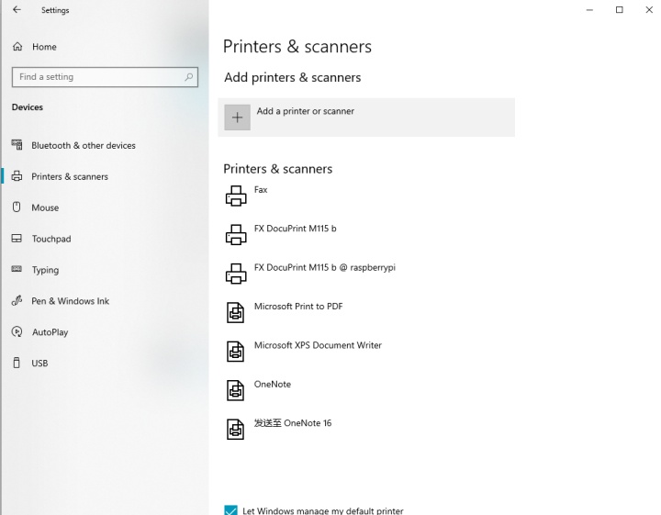This screenshot has width=661, height=515.
Task: Click the Microsoft XPS Document Writer icon
Action: [235, 352]
